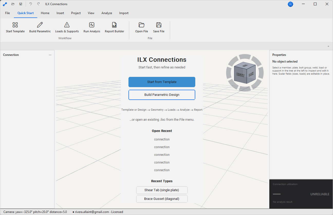This screenshot has height=215, width=333.
Task: Open the Import tab
Action: click(124, 13)
